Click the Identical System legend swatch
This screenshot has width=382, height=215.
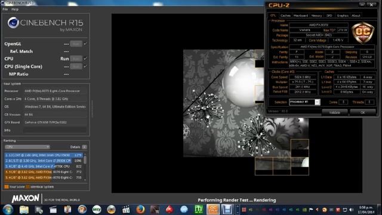(x=27, y=187)
